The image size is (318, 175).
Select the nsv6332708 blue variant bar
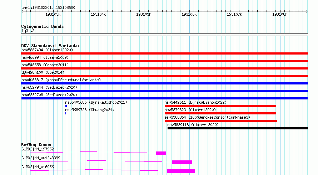click(x=164, y=98)
